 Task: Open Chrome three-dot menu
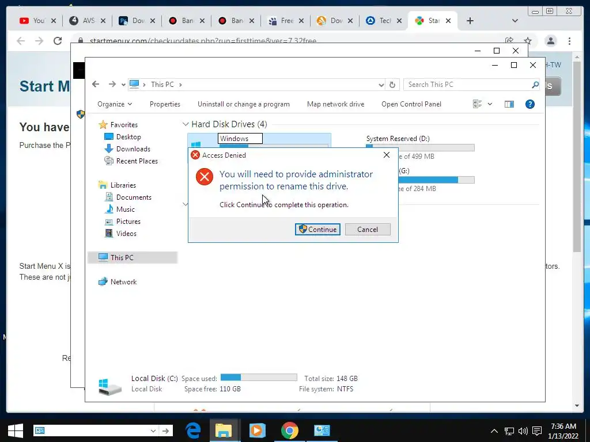click(x=569, y=41)
